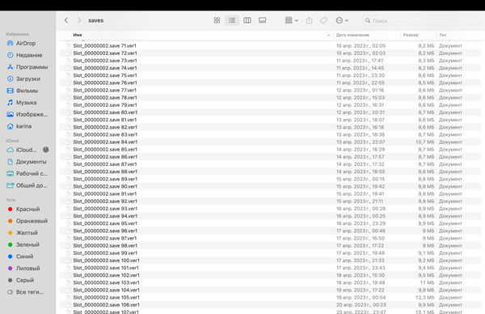Switch to column view mode
This screenshot has height=314, width=485.
tap(247, 20)
